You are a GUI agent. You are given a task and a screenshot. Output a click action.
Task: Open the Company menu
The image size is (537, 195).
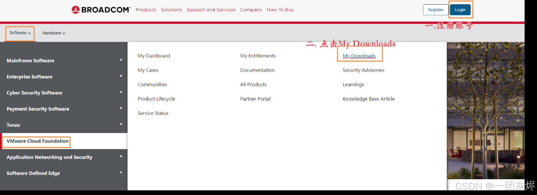251,10
